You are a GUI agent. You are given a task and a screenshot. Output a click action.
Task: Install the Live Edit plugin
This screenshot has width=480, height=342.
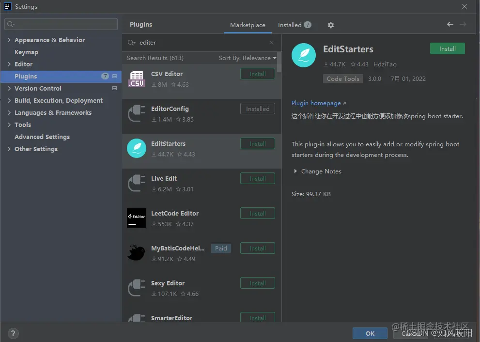(258, 178)
